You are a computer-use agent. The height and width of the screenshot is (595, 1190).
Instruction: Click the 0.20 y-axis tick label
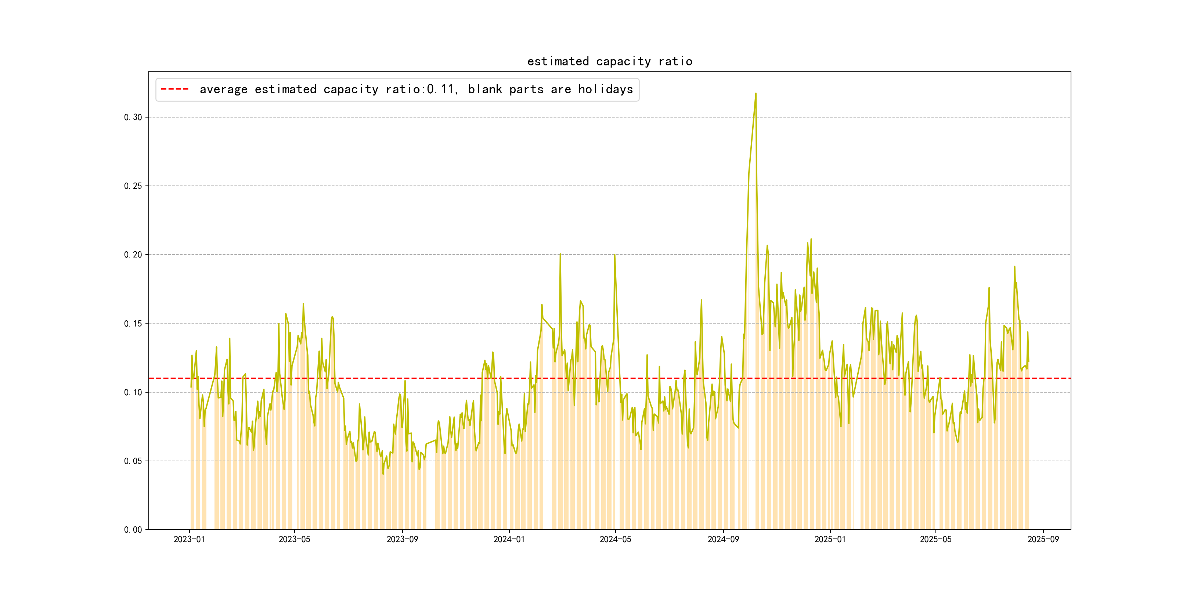[x=133, y=255]
